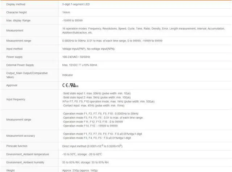Click the 'Operation mode F14, F15 : -19999 to 99999' line
The height and width of the screenshot is (172, 232).
(x=90, y=126)
